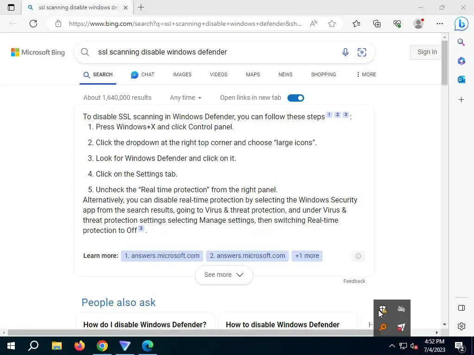Click the Edge tab actions menu icon
This screenshot has height=355, width=474.
(x=11, y=7)
